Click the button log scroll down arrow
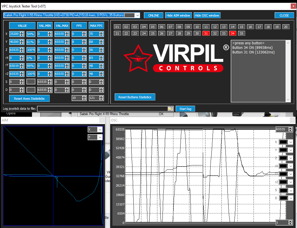Screen dimensions: 297x228 (x=288, y=99)
